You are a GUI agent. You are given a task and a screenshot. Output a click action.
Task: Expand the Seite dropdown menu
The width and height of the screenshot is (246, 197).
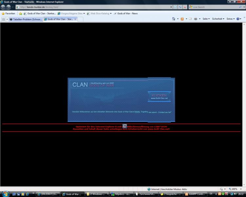click(x=206, y=19)
